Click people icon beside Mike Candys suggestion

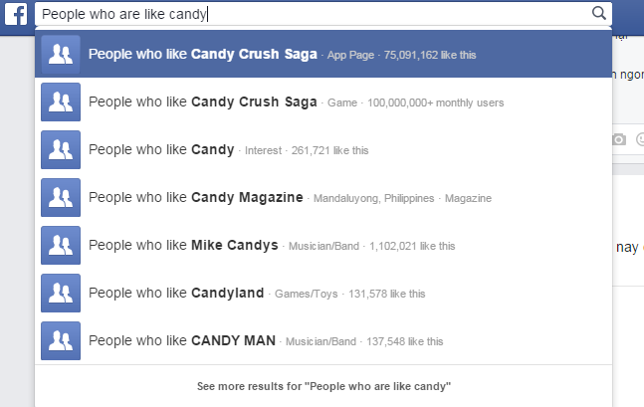tap(60, 245)
